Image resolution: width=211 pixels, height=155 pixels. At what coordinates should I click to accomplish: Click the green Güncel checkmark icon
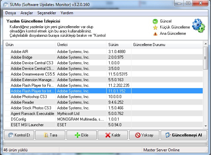click(x=155, y=21)
